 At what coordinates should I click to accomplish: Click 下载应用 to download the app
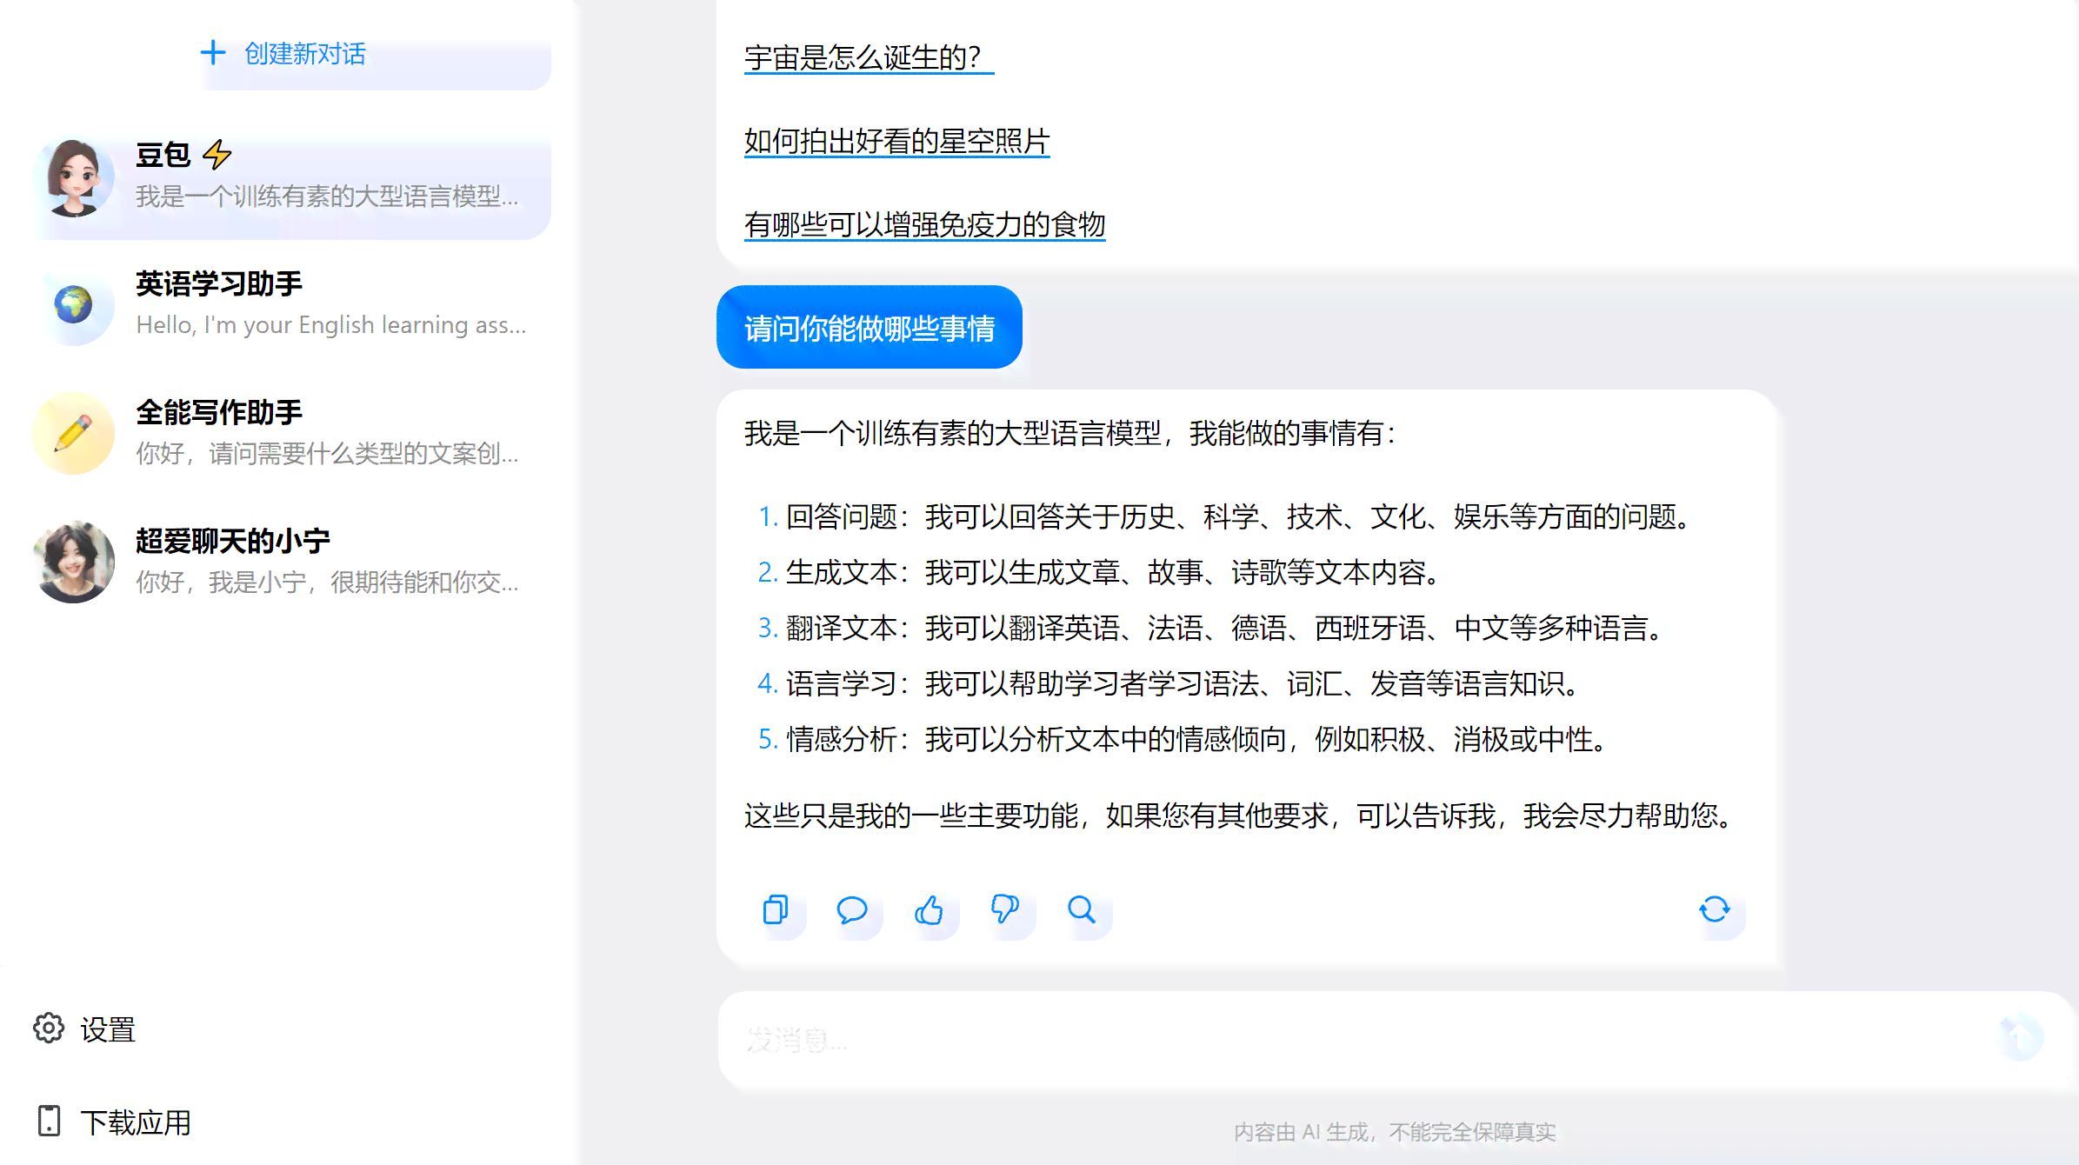coord(113,1122)
